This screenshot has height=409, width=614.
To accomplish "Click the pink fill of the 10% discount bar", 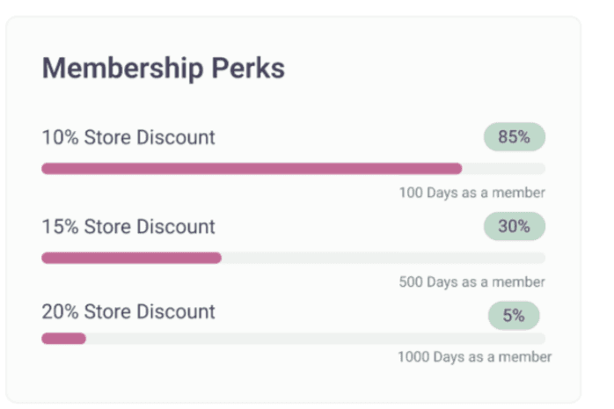I will (x=251, y=168).
